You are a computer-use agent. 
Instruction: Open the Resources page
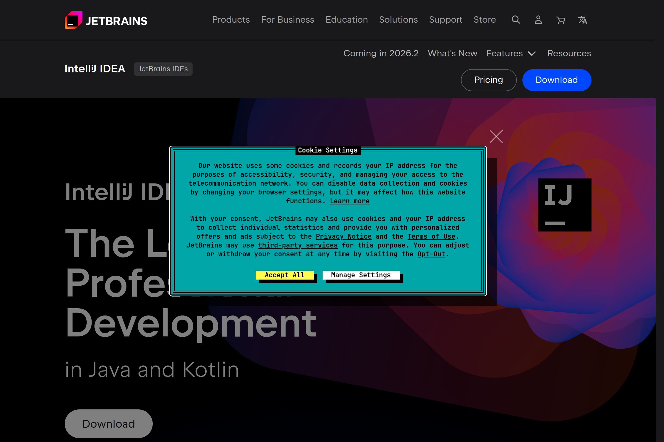point(569,53)
